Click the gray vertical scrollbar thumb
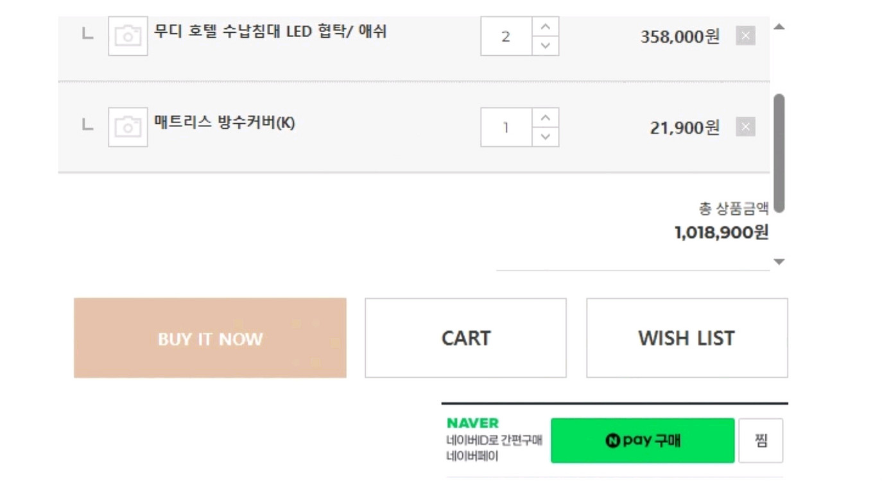 pyautogui.click(x=779, y=153)
